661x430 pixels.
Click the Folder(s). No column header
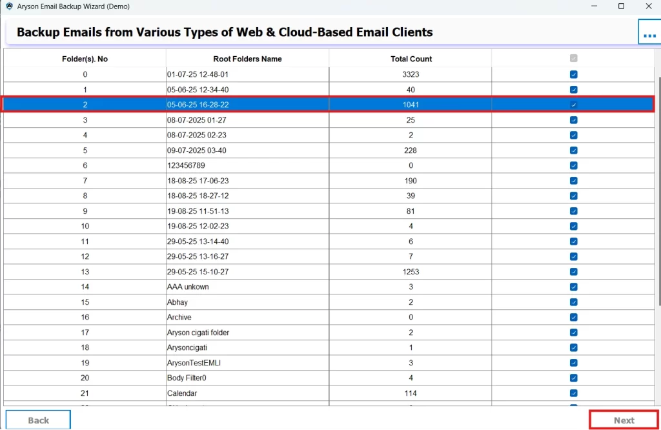click(85, 59)
